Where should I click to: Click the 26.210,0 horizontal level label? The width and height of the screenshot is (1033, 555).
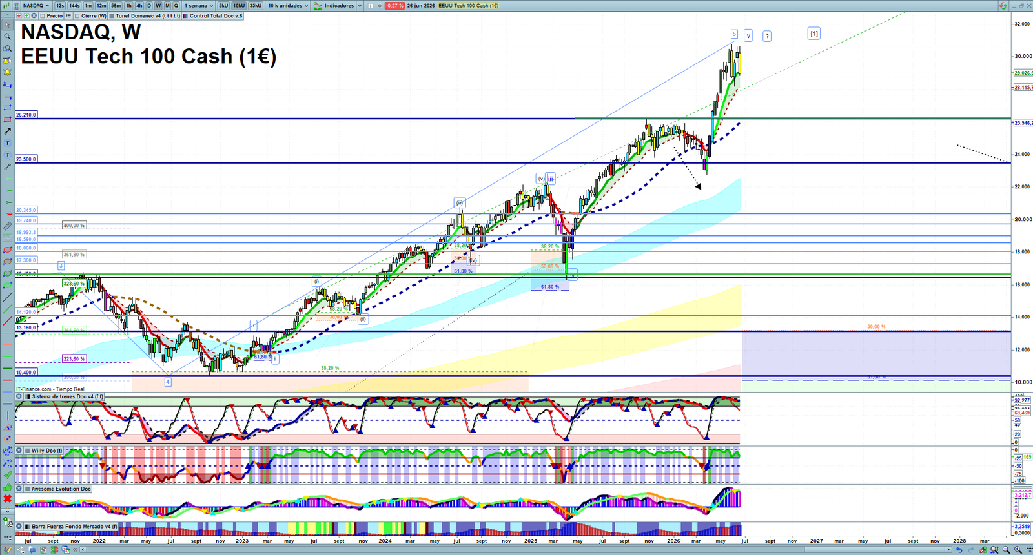[x=26, y=115]
